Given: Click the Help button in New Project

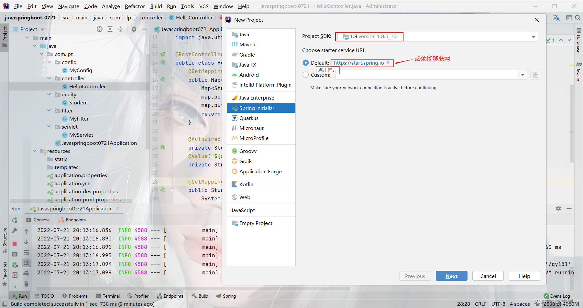Looking at the screenshot, I should pyautogui.click(x=524, y=276).
